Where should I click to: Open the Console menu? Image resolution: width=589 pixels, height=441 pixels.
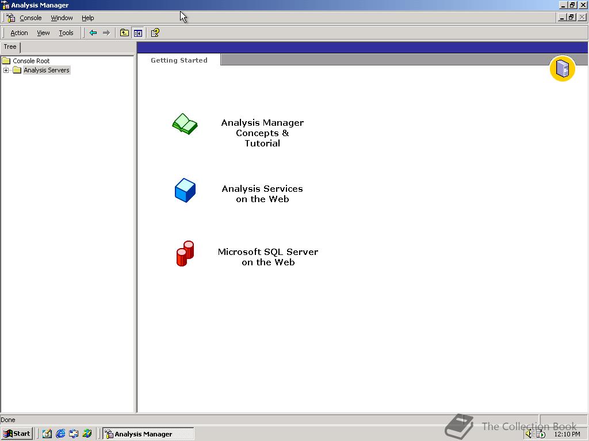[30, 18]
